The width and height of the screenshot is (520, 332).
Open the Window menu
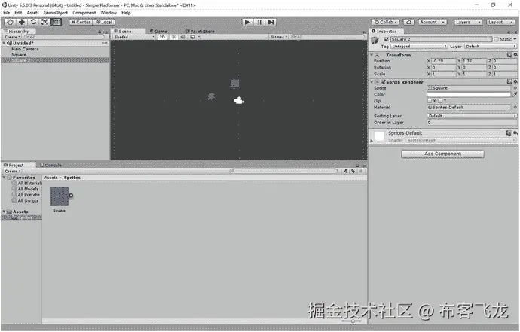point(109,13)
